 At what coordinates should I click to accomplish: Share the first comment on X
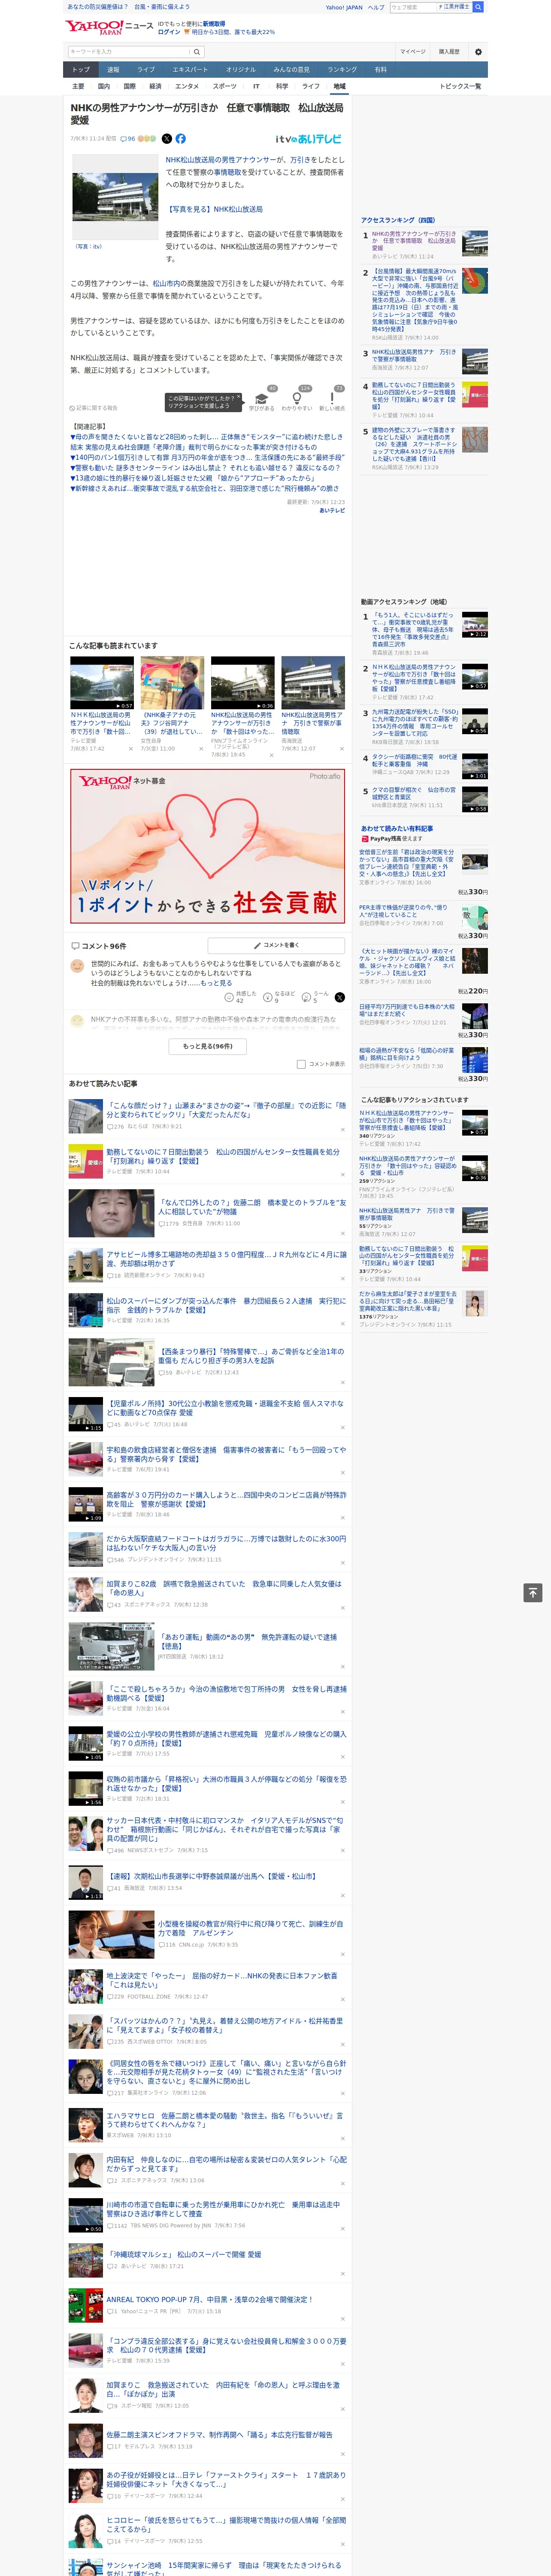[340, 997]
